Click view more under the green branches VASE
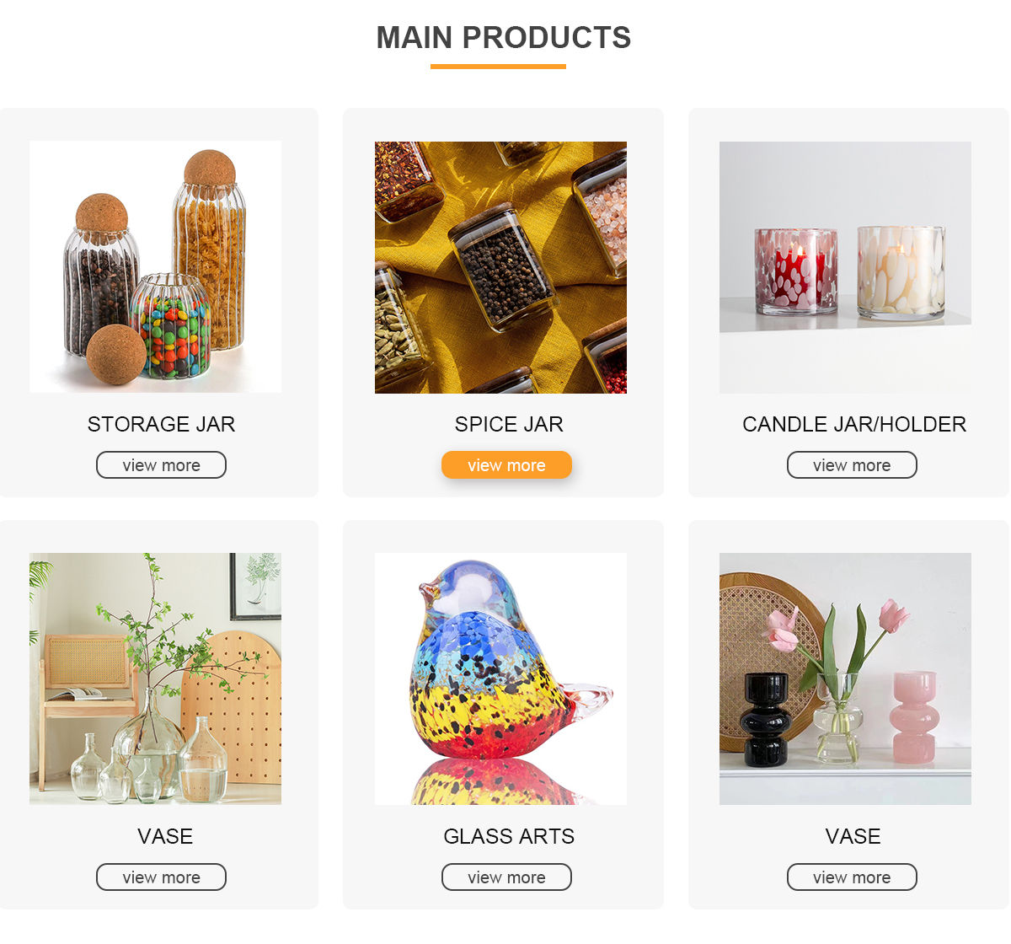 [161, 877]
